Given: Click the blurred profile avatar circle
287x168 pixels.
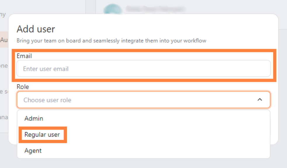Looking at the screenshot, I should point(112,10).
